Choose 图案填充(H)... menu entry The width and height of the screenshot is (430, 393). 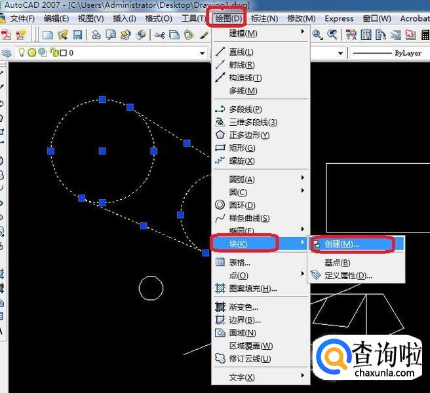pyautogui.click(x=260, y=288)
